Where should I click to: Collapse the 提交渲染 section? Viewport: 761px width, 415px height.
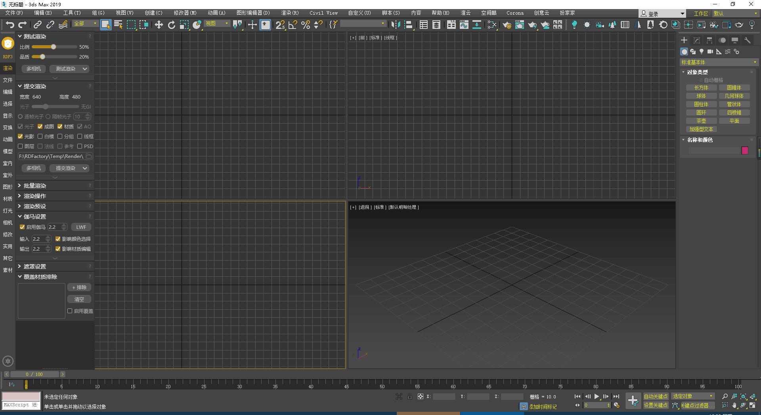tap(20, 86)
